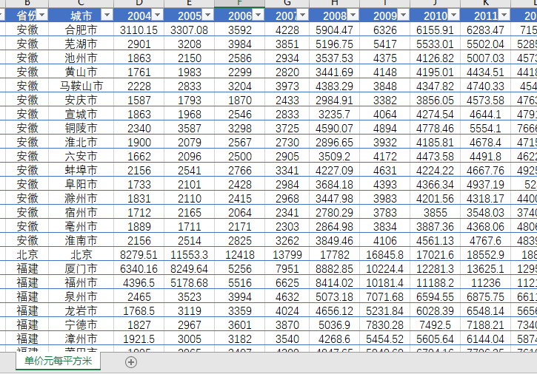537x374 pixels.
Task: Click the 淮北市 city cell
Action: [x=81, y=142]
